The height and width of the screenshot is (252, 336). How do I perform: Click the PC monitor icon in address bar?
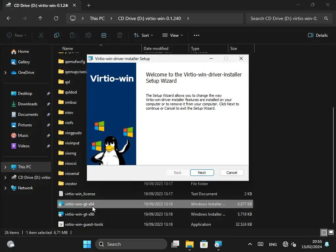73,18
